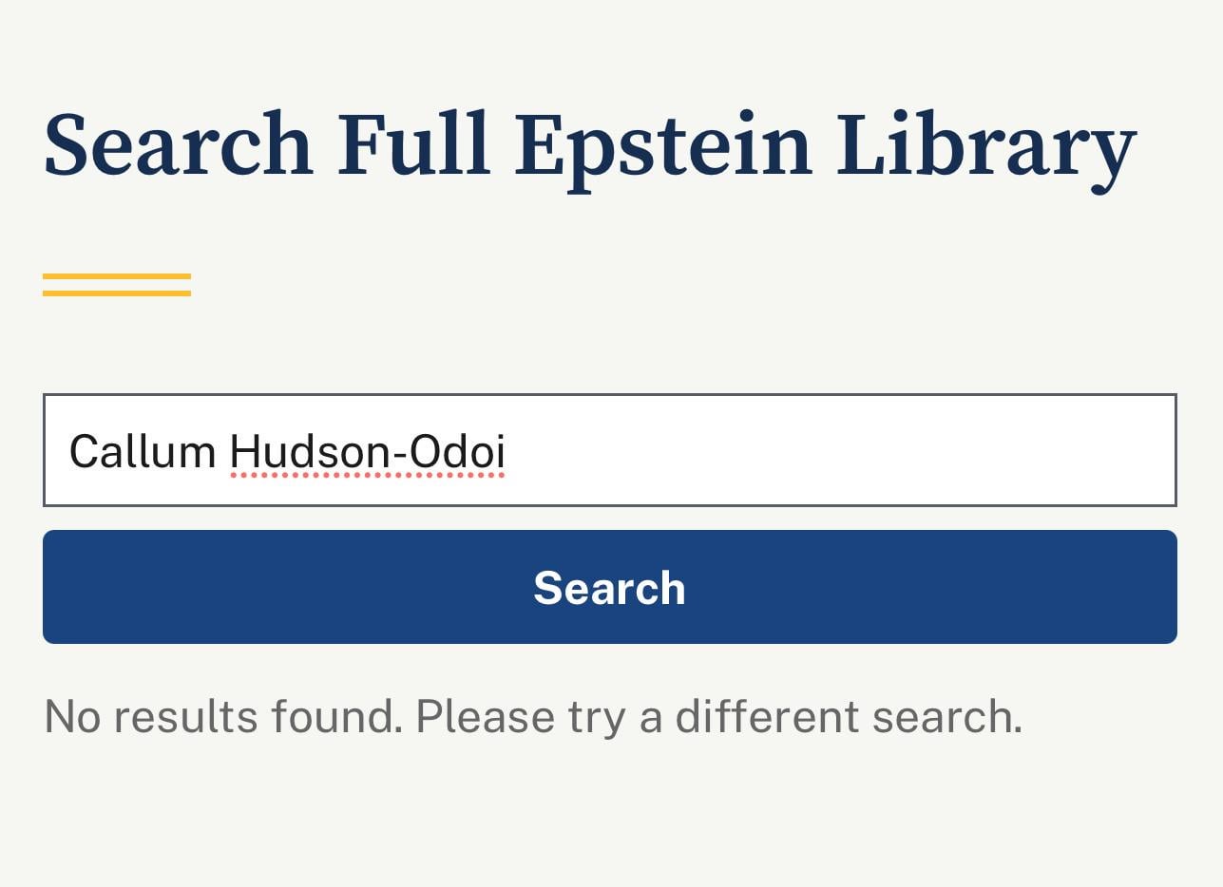Screen dimensions: 1223x887
Task: Click the right edge of the Search button
Action: point(1163,587)
